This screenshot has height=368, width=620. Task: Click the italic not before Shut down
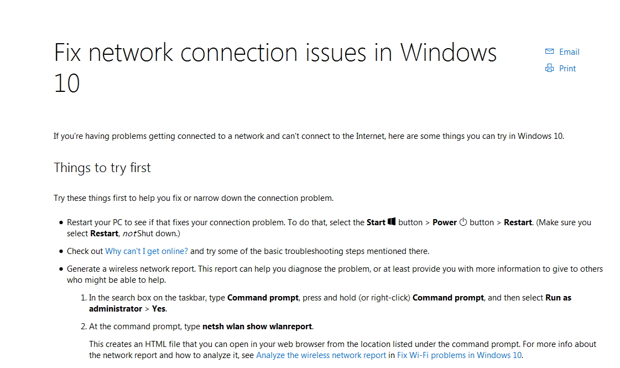point(129,234)
